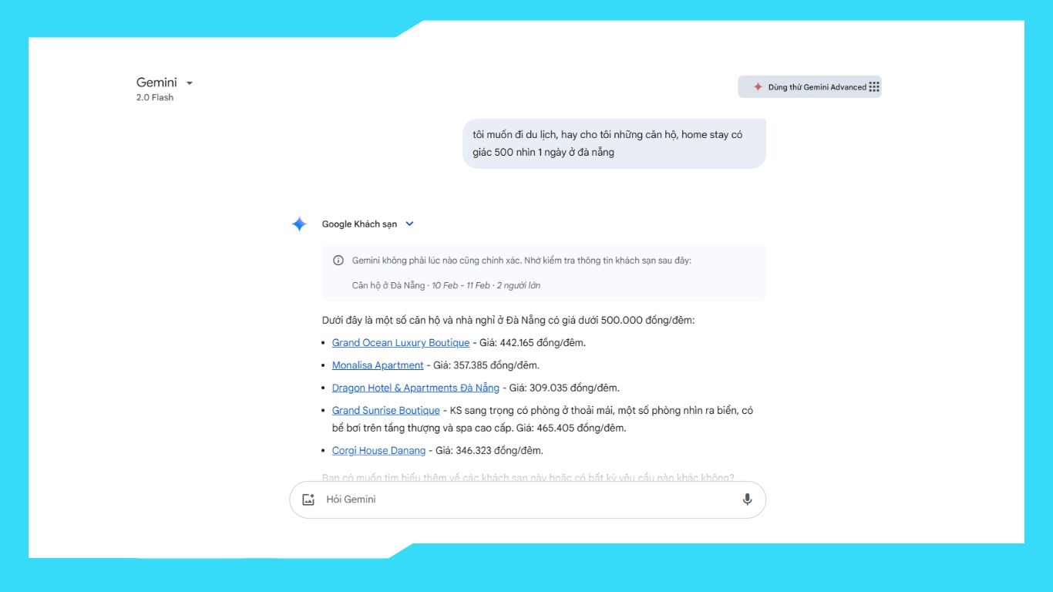Click the info icon in the disclaimer box

[338, 261]
